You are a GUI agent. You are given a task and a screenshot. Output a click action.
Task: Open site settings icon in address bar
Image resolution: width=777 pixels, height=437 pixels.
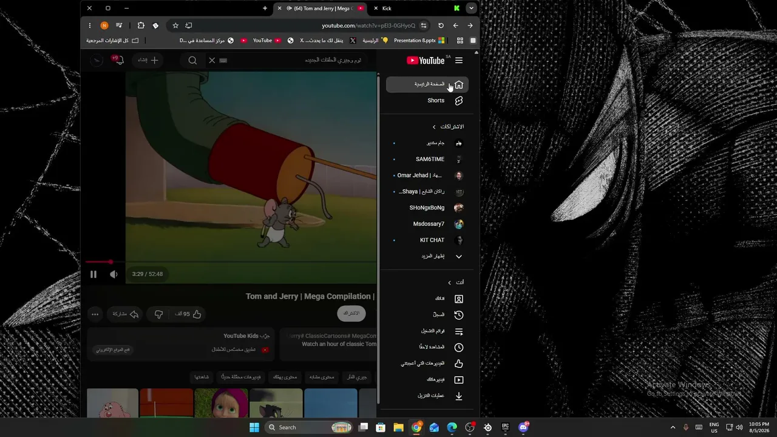click(x=424, y=25)
